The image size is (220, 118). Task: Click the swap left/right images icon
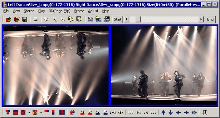(x=72, y=112)
